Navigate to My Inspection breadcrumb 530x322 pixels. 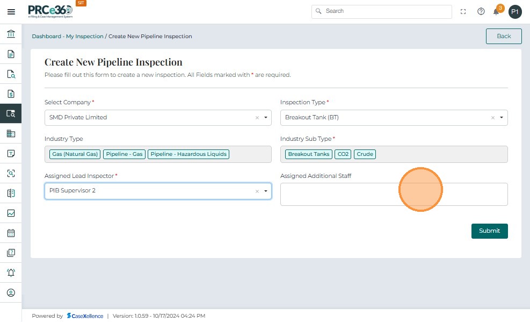point(85,37)
